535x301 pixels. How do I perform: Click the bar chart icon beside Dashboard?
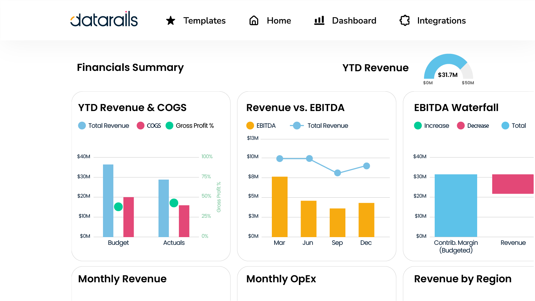coord(319,21)
